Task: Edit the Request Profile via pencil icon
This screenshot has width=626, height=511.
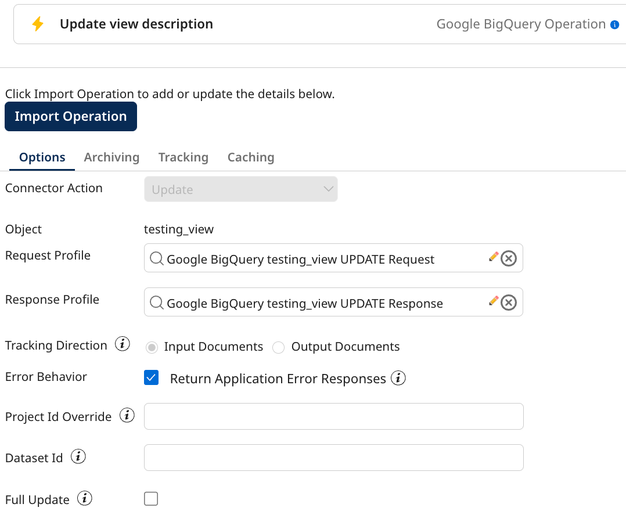Action: click(494, 255)
